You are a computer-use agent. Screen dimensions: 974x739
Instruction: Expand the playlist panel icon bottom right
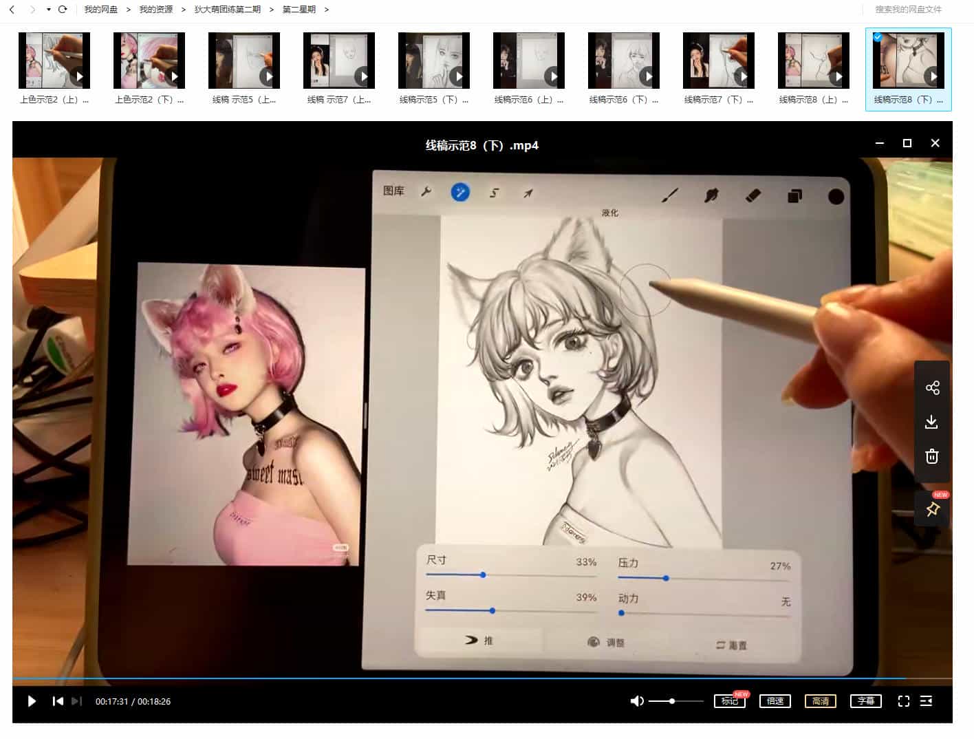(x=926, y=701)
